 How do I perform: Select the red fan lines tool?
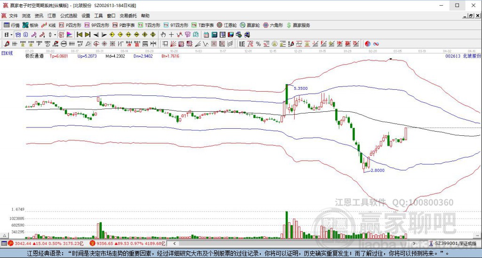[x=173, y=44]
